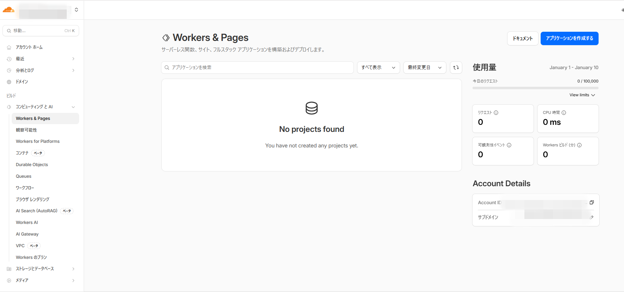Click info icon beside CPU 時間
Viewport: 624px width, 292px height.
(x=564, y=113)
